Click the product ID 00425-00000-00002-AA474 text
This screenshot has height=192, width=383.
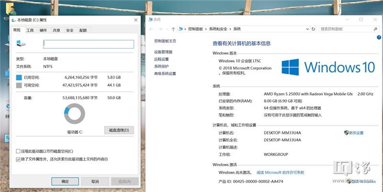tap(258, 181)
